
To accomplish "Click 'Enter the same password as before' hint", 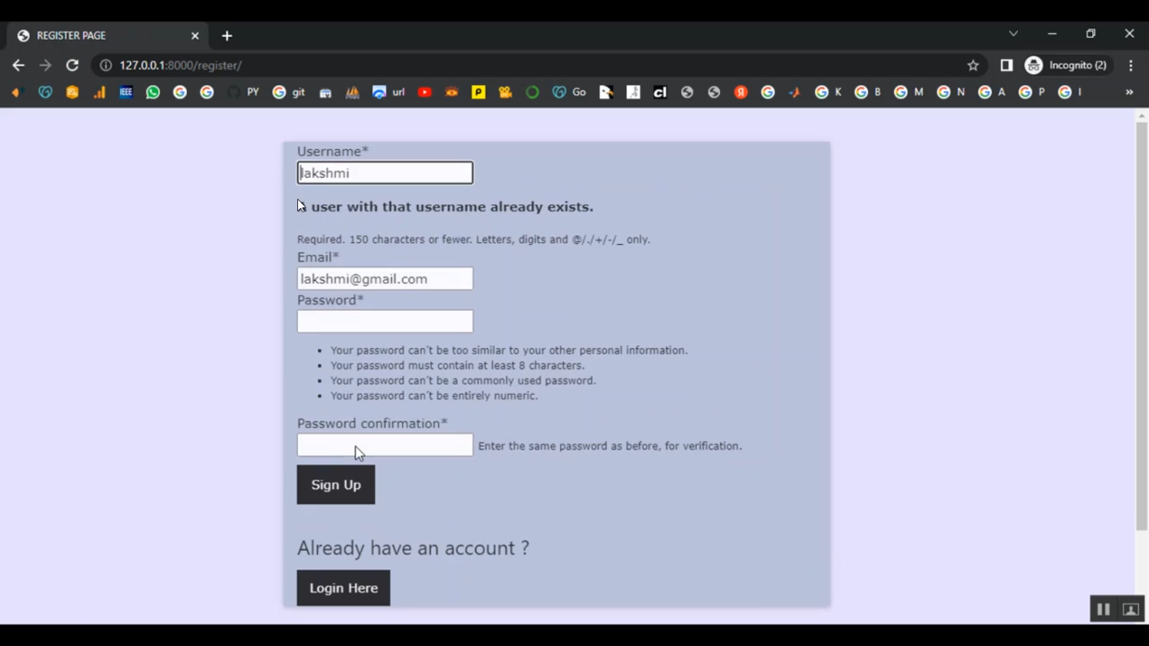I will click(610, 446).
